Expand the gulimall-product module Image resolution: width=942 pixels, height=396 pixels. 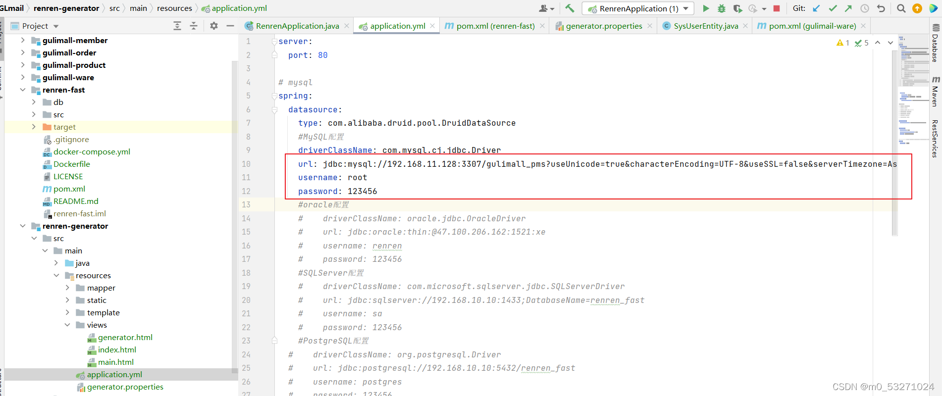click(x=23, y=65)
